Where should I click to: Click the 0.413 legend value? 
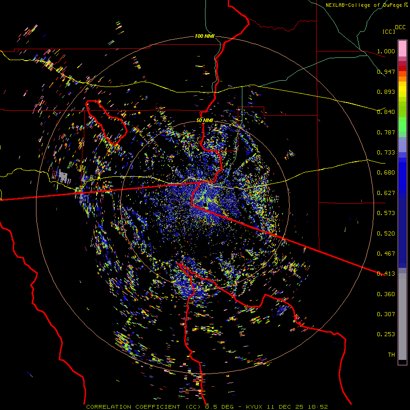point(386,273)
